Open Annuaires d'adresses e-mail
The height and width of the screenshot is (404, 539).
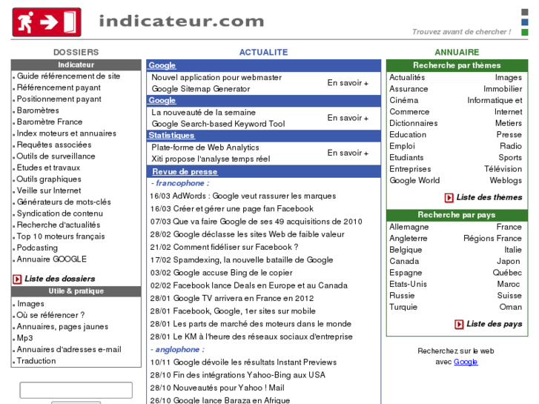[x=69, y=349]
